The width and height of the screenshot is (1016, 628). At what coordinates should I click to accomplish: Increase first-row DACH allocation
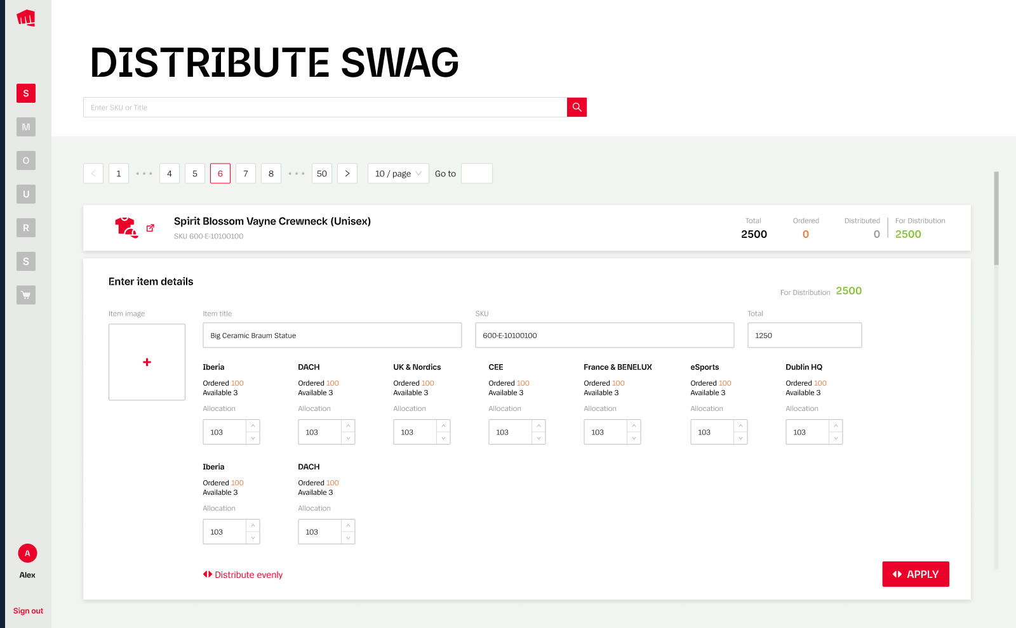348,426
